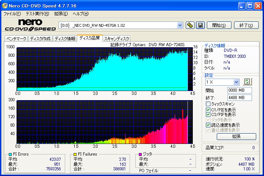The image size is (264, 176).
Task: Click the yellow PI Failures color swatch
Action: [x=75, y=154]
